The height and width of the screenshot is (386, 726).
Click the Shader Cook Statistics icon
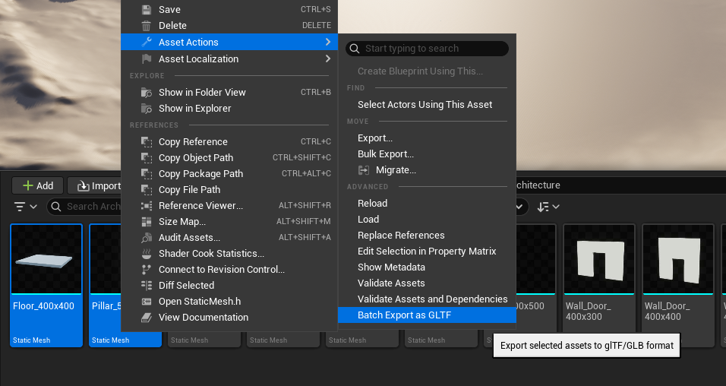pos(147,254)
